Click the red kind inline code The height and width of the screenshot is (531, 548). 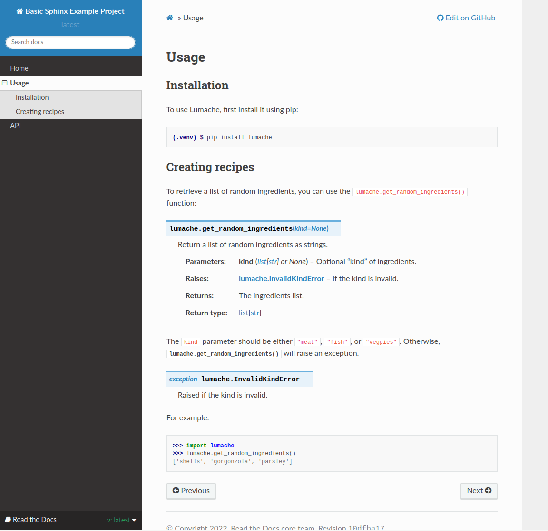(191, 342)
